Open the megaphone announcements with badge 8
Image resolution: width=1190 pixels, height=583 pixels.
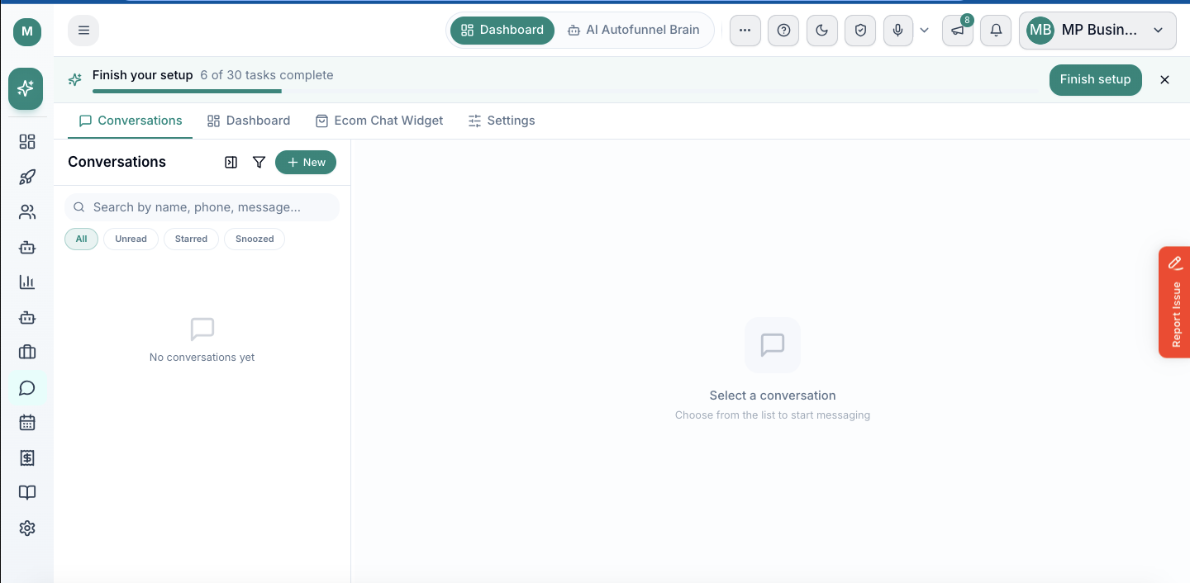958,31
